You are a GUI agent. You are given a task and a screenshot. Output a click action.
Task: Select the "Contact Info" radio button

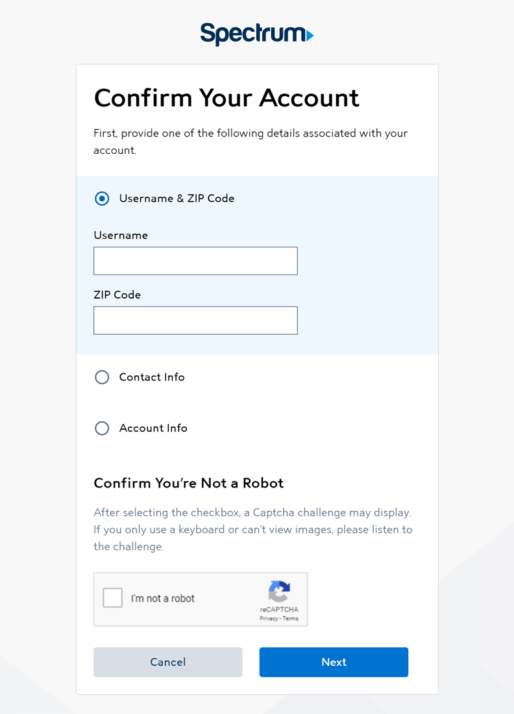[102, 377]
